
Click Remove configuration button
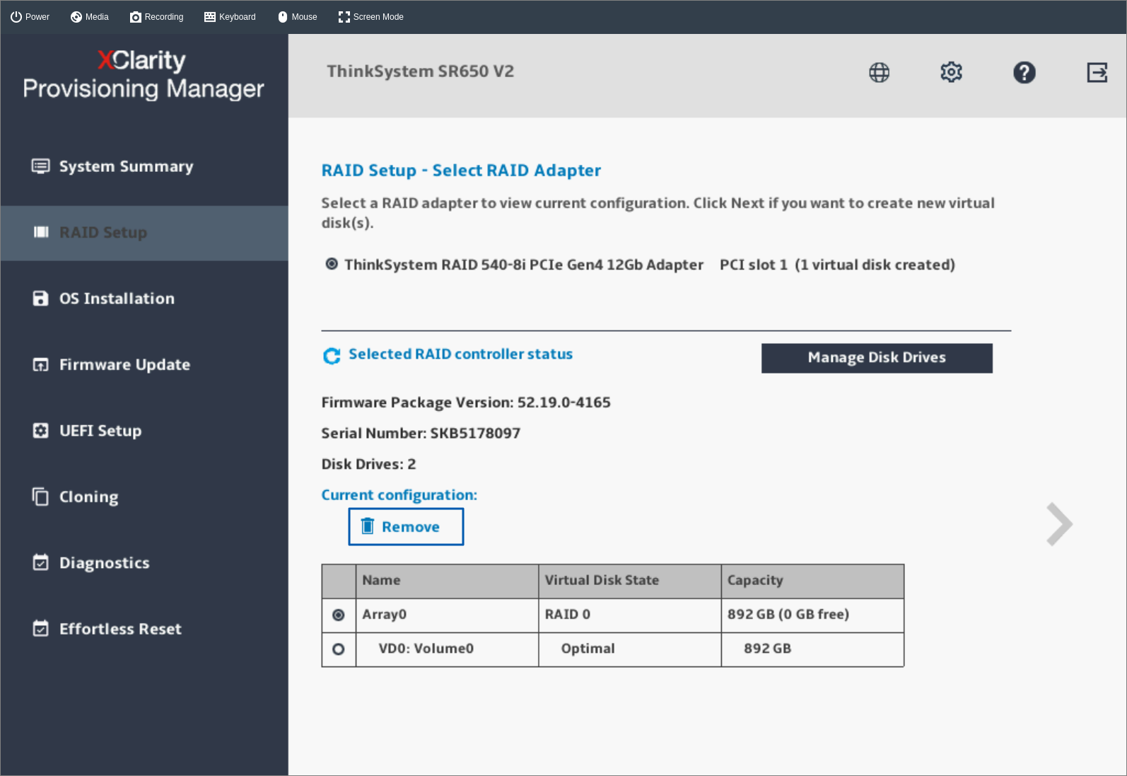point(406,527)
